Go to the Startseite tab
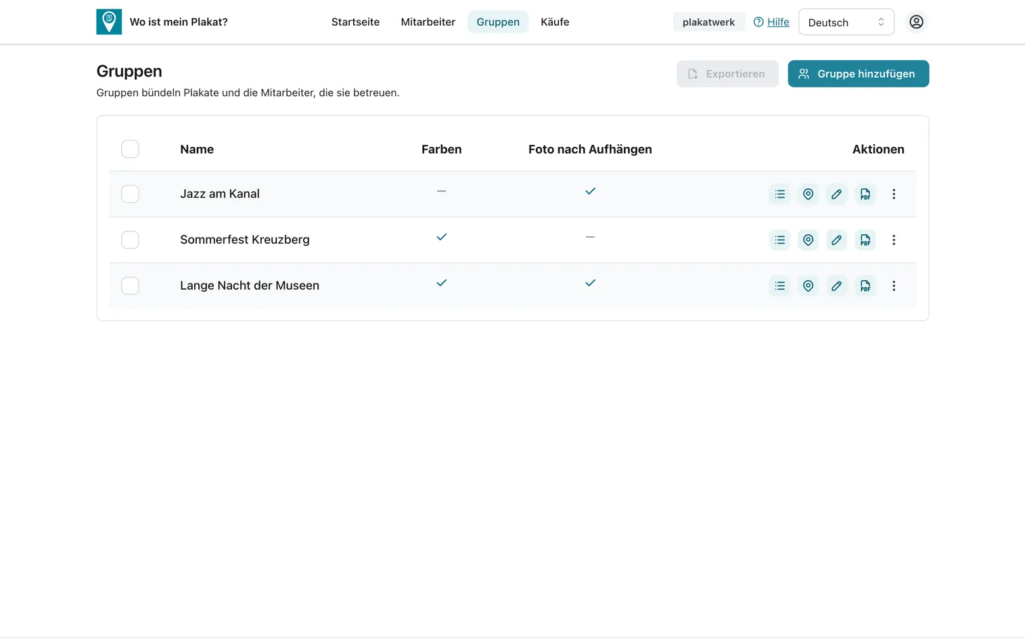Screen dimensions: 1025x641 (355, 22)
